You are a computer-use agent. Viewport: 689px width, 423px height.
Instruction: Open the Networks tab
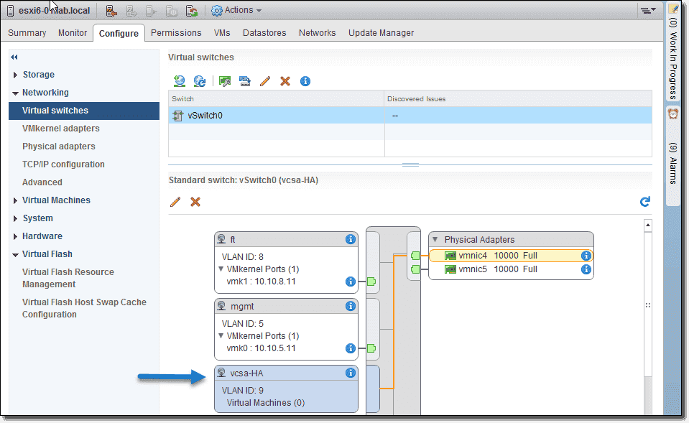(x=317, y=33)
